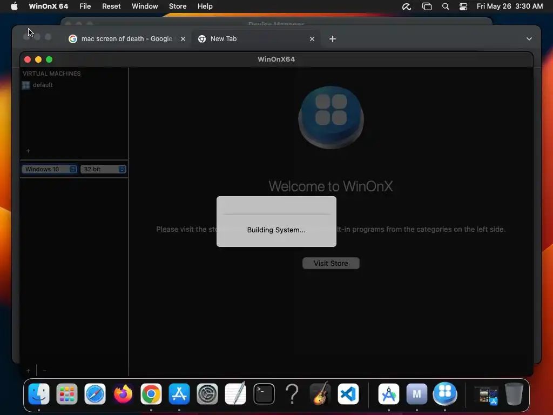Open Firefox from the Dock
Viewport: 553px width, 415px height.
click(x=123, y=394)
